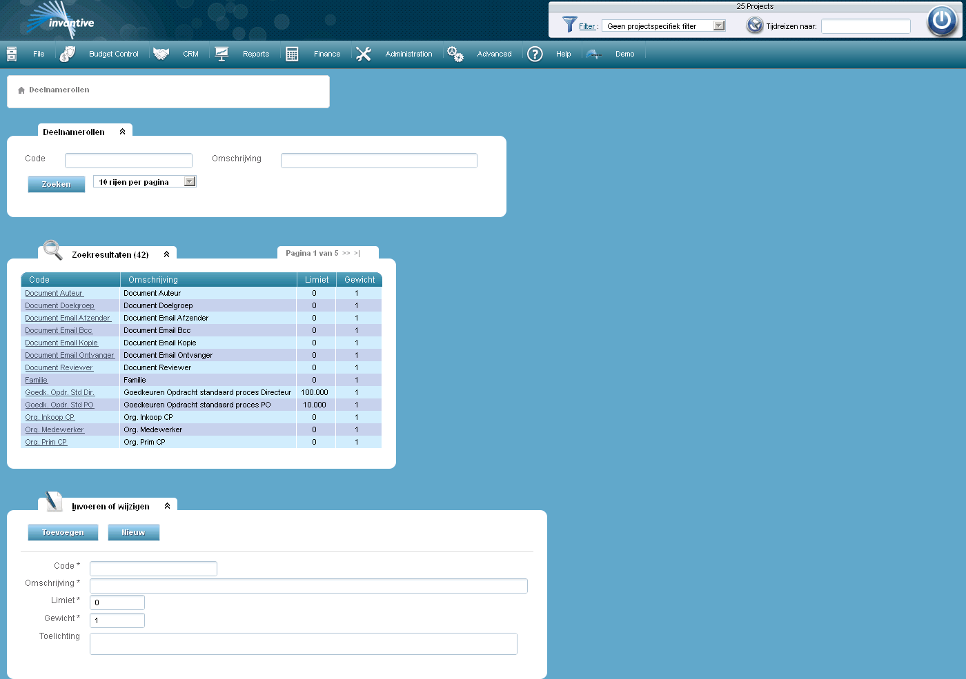Screen dimensions: 966x679
Task: Open the Help menu
Action: 564,54
